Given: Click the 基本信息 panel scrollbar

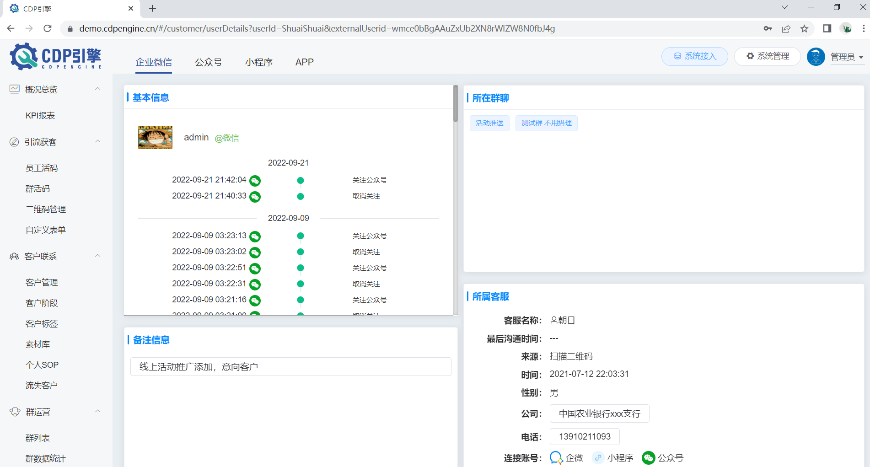Looking at the screenshot, I should coord(455,104).
